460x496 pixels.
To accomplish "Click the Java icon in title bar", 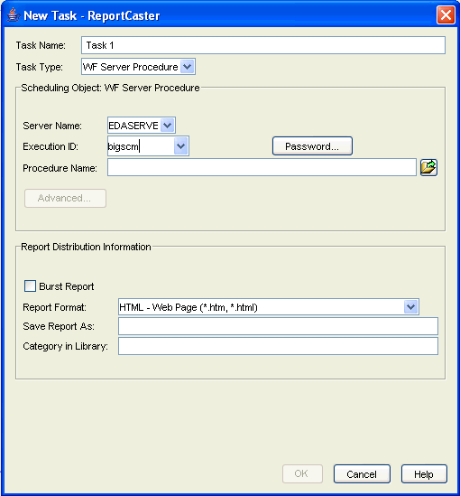I will click(13, 14).
